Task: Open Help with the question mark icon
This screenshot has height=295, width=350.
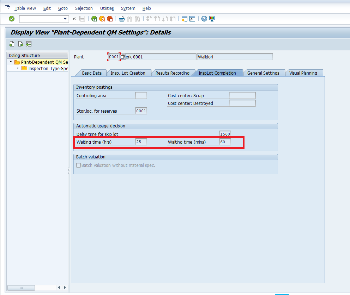Action: (204, 19)
